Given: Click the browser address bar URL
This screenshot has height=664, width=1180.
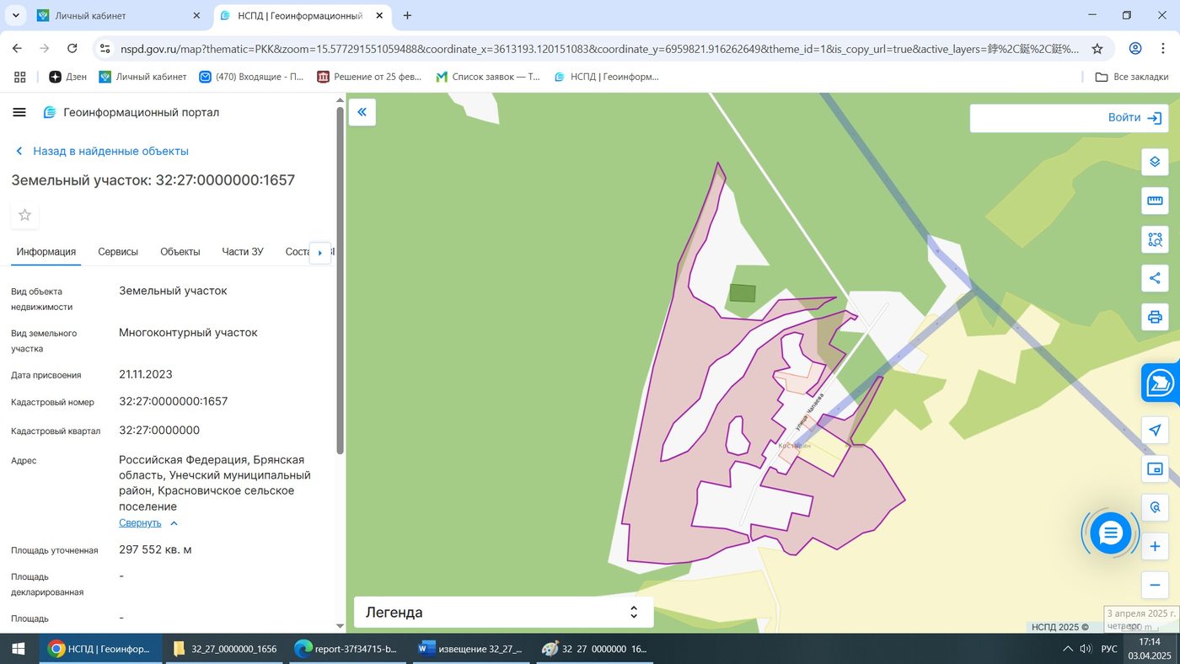Looking at the screenshot, I should click(599, 49).
